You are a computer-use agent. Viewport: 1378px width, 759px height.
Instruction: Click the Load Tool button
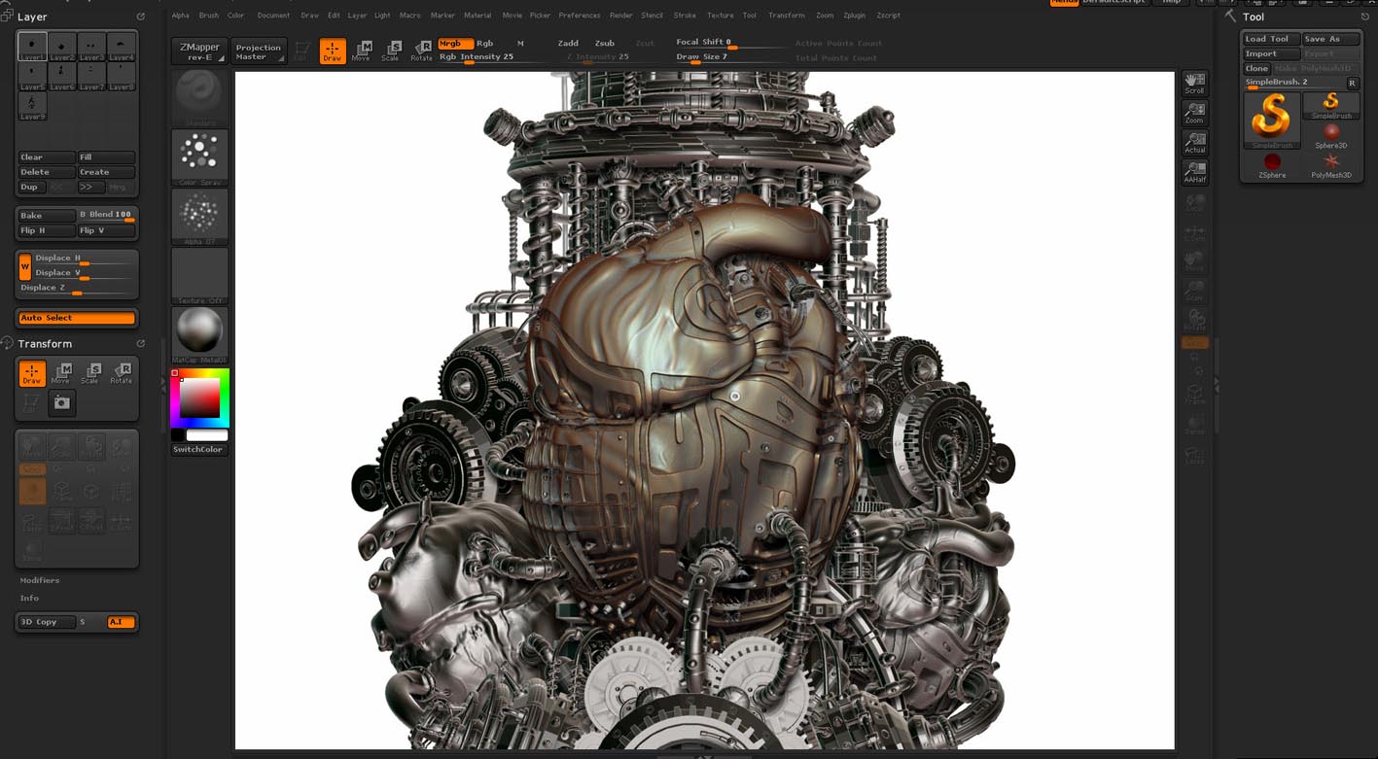(x=1272, y=39)
